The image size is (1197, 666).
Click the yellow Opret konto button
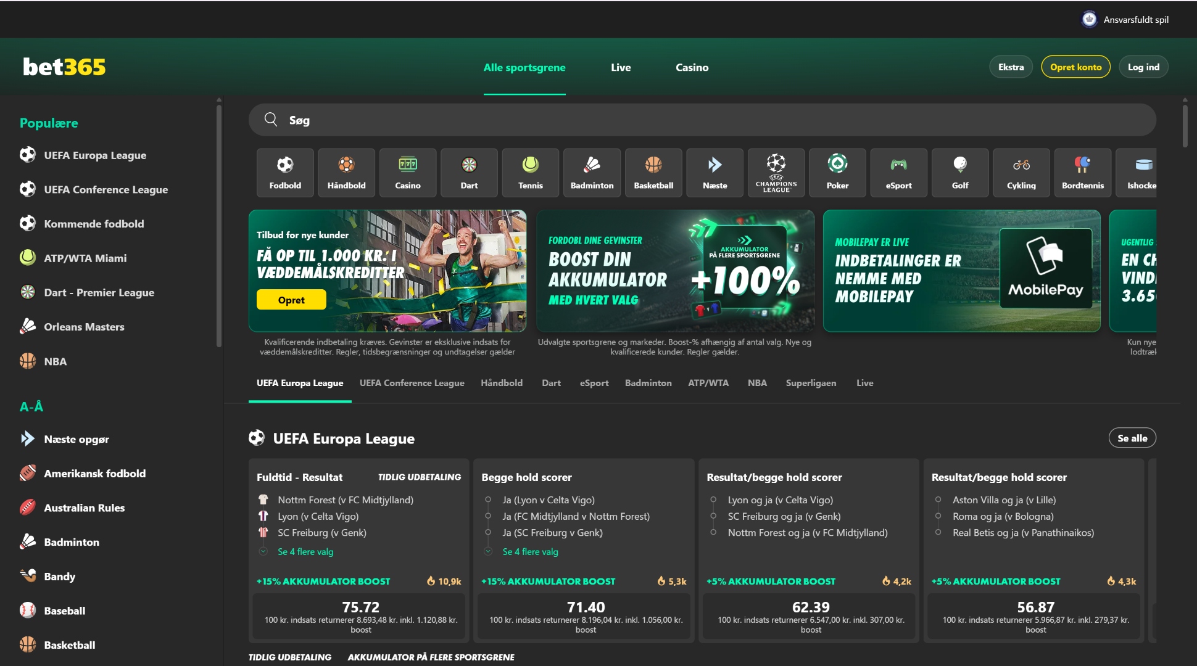point(1075,67)
